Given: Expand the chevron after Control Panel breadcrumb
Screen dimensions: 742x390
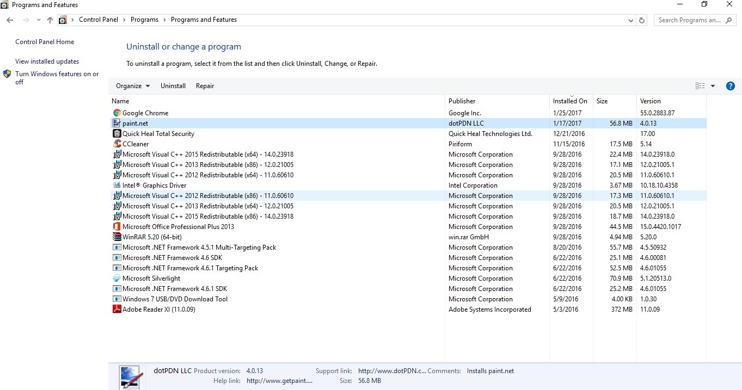Looking at the screenshot, I should (x=125, y=20).
